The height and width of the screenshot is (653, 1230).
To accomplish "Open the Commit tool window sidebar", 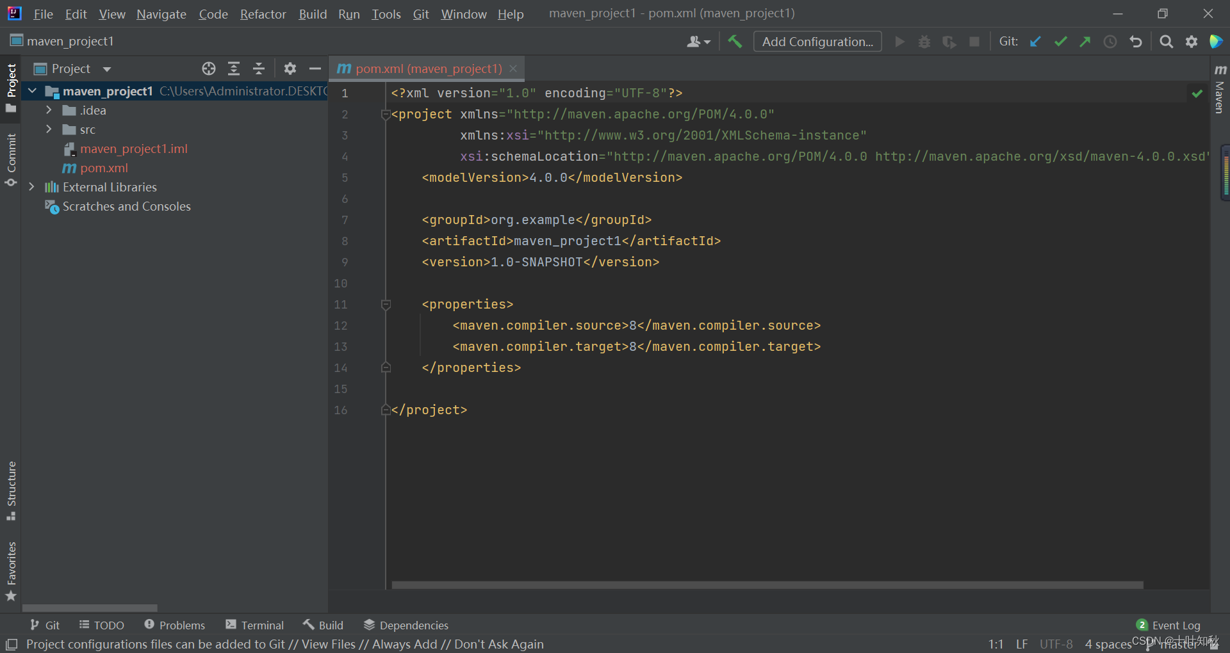I will click(x=11, y=159).
